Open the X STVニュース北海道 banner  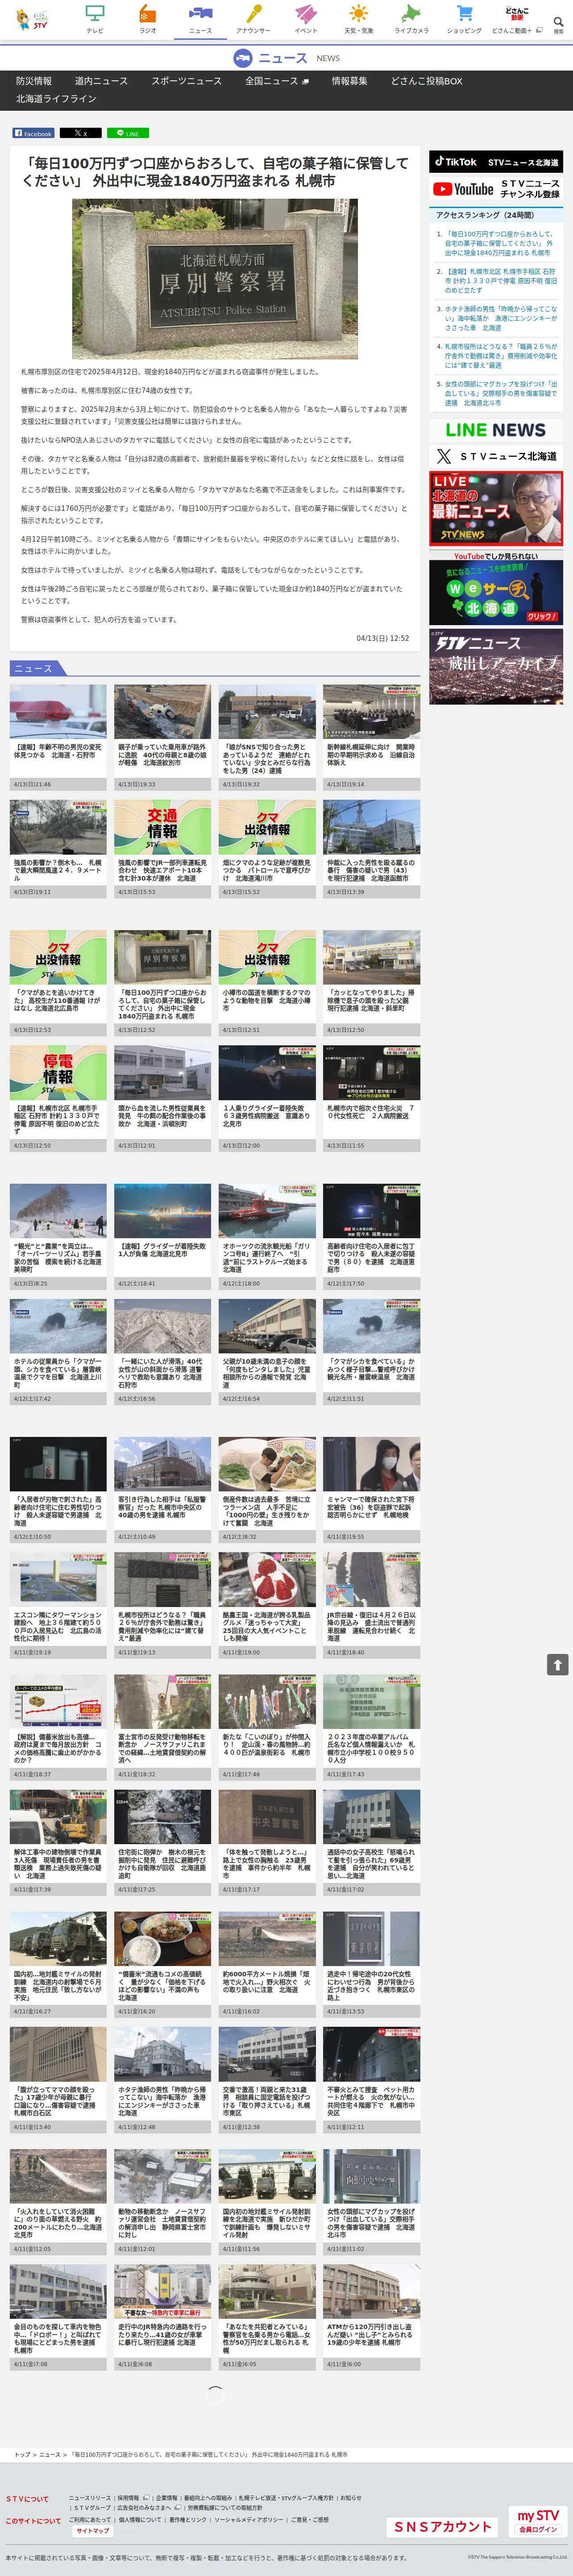tap(496, 456)
